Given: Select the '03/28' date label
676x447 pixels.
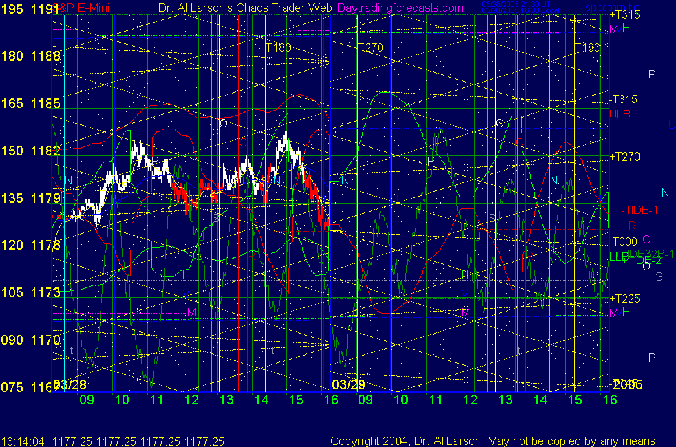Looking at the screenshot, I should point(70,384).
